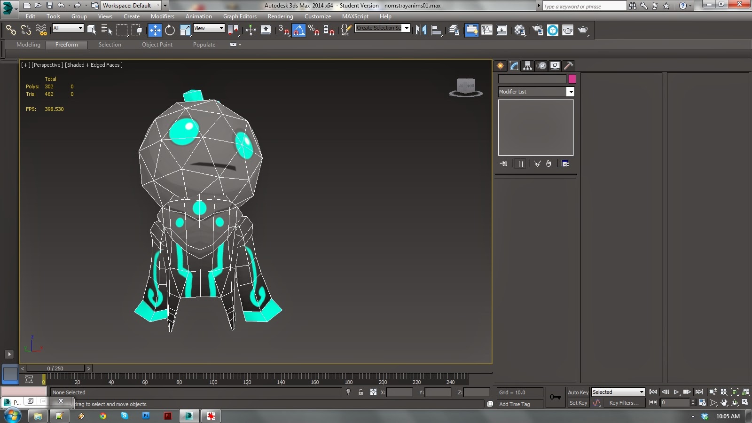The width and height of the screenshot is (752, 423).
Task: Open the Hierarchy command panel
Action: [528, 66]
